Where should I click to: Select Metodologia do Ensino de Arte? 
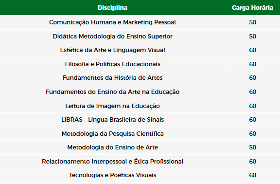point(112,147)
